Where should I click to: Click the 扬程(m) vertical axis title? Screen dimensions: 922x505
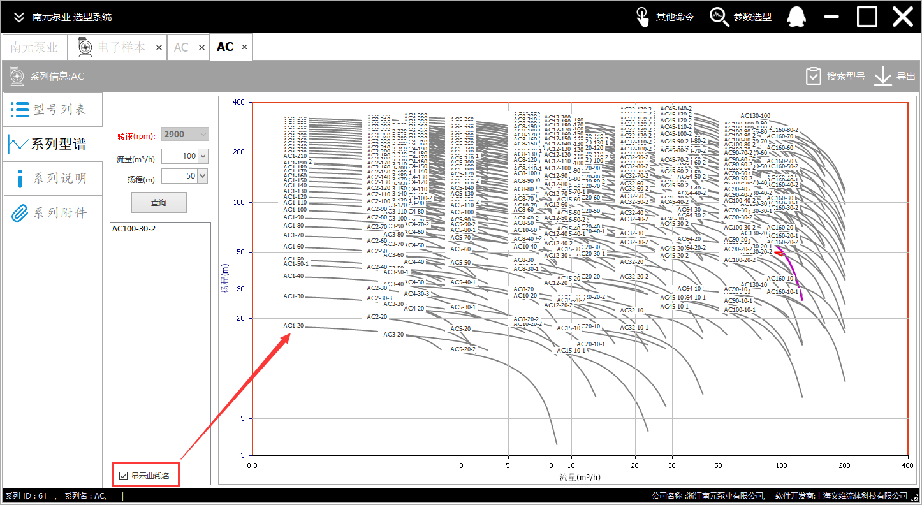coord(225,279)
